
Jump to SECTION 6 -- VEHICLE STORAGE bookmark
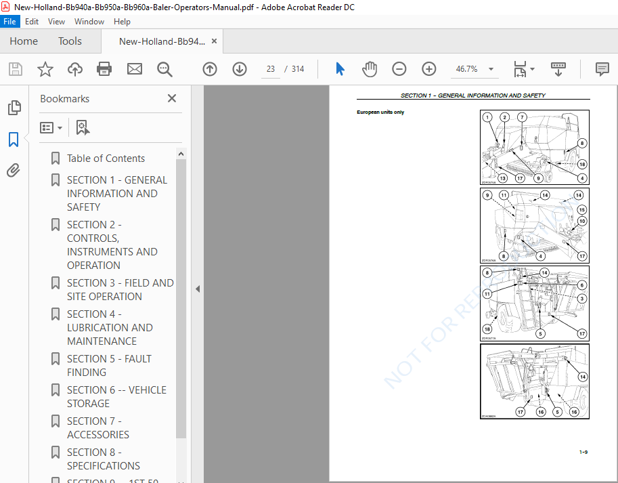116,396
